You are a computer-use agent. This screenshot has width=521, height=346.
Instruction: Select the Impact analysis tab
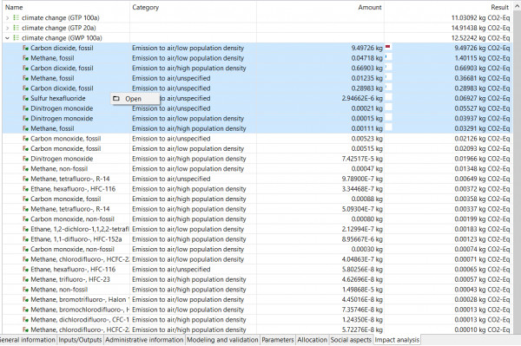point(397,340)
